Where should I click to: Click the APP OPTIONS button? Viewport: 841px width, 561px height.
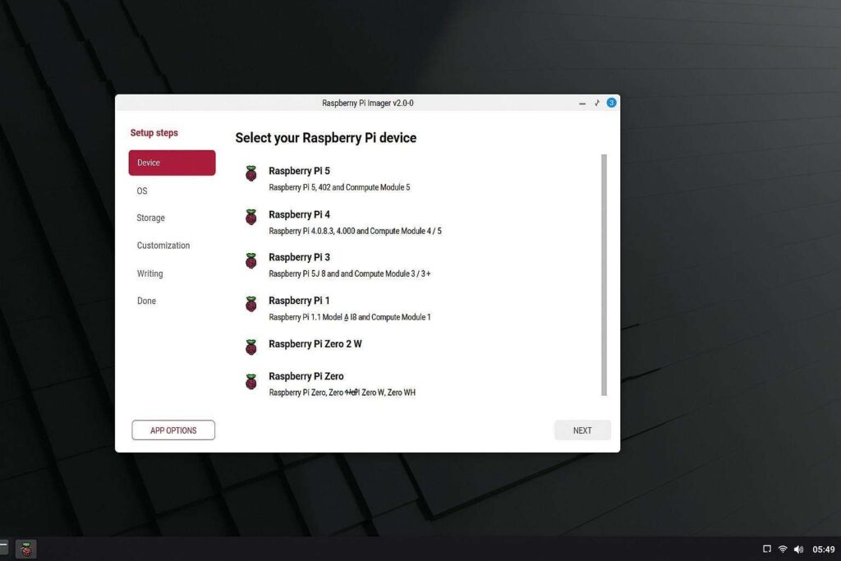click(173, 430)
